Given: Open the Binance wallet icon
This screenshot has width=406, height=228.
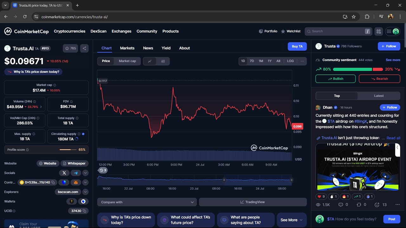Looking at the screenshot, I should 72,201.
